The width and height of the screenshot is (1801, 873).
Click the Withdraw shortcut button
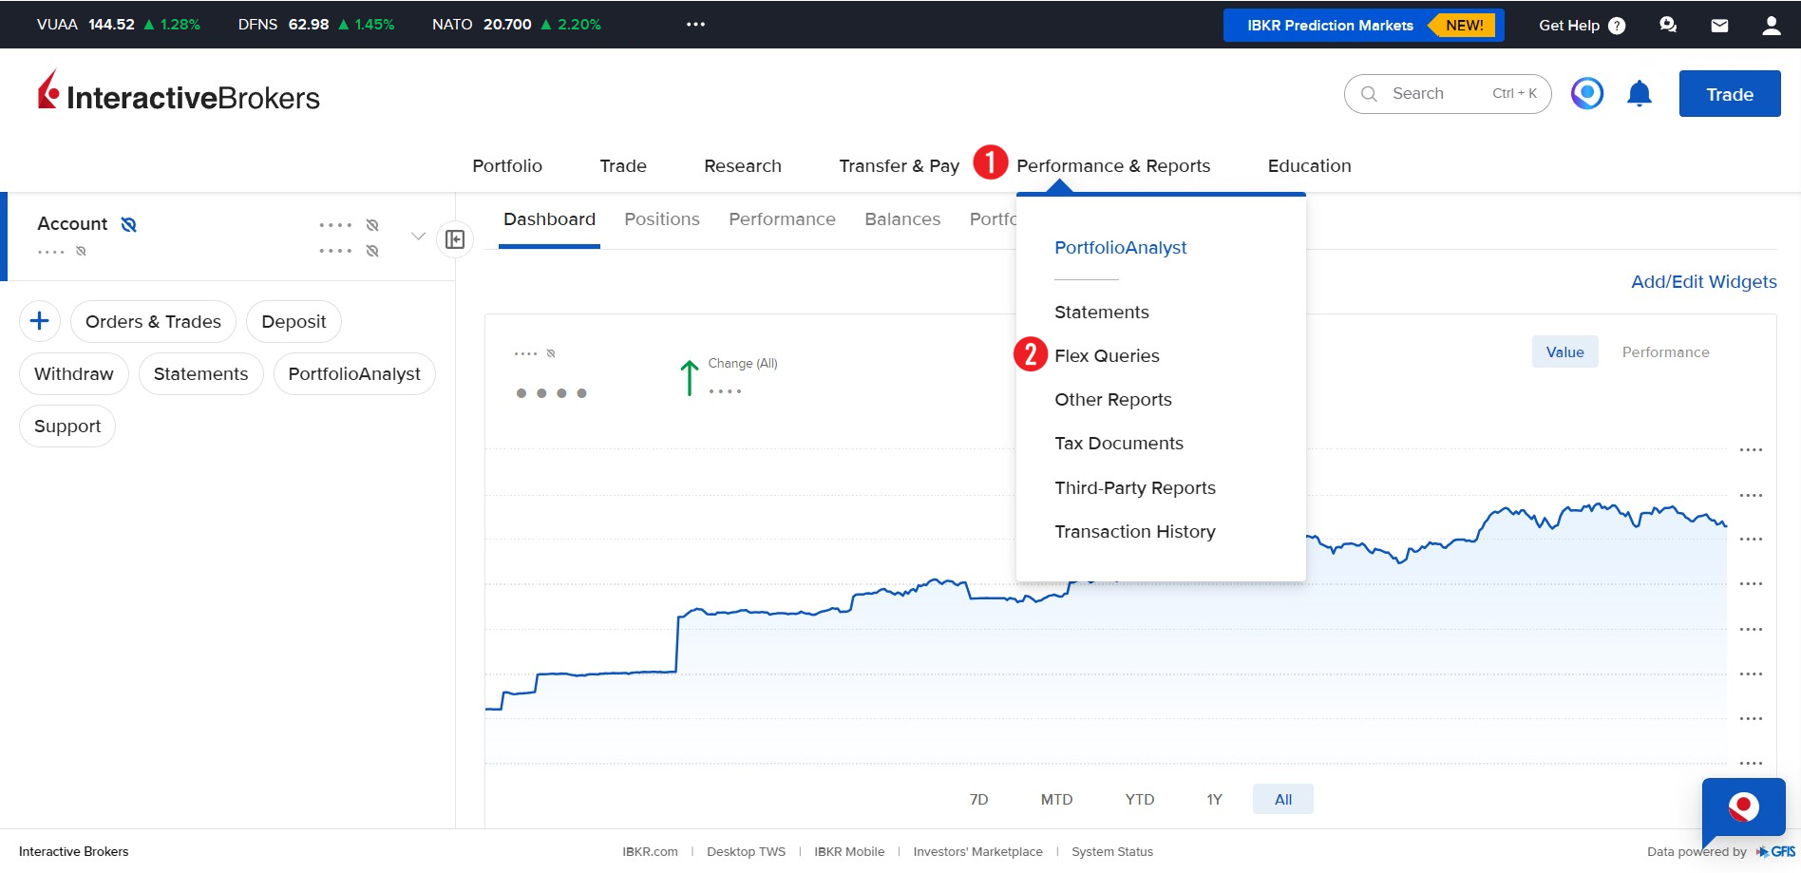(74, 374)
